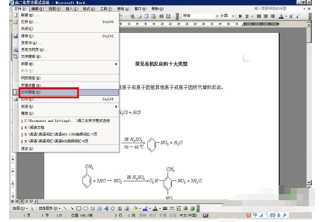Click the printer icon beside 打印

tap(16, 99)
